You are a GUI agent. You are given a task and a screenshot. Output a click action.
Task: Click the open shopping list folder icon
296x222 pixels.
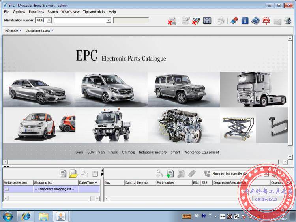click(x=73, y=173)
